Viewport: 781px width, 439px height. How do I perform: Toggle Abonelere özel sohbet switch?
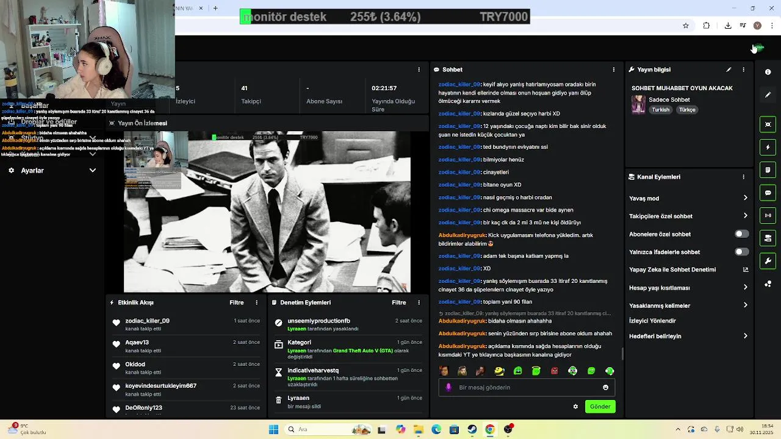[x=741, y=234]
